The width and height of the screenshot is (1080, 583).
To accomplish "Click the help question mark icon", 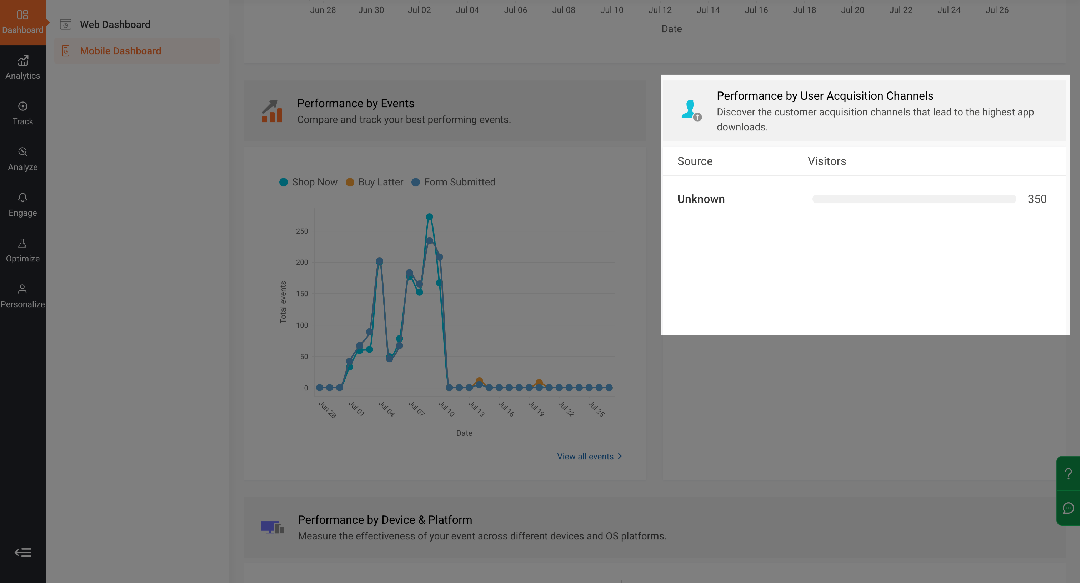I will click(1068, 474).
